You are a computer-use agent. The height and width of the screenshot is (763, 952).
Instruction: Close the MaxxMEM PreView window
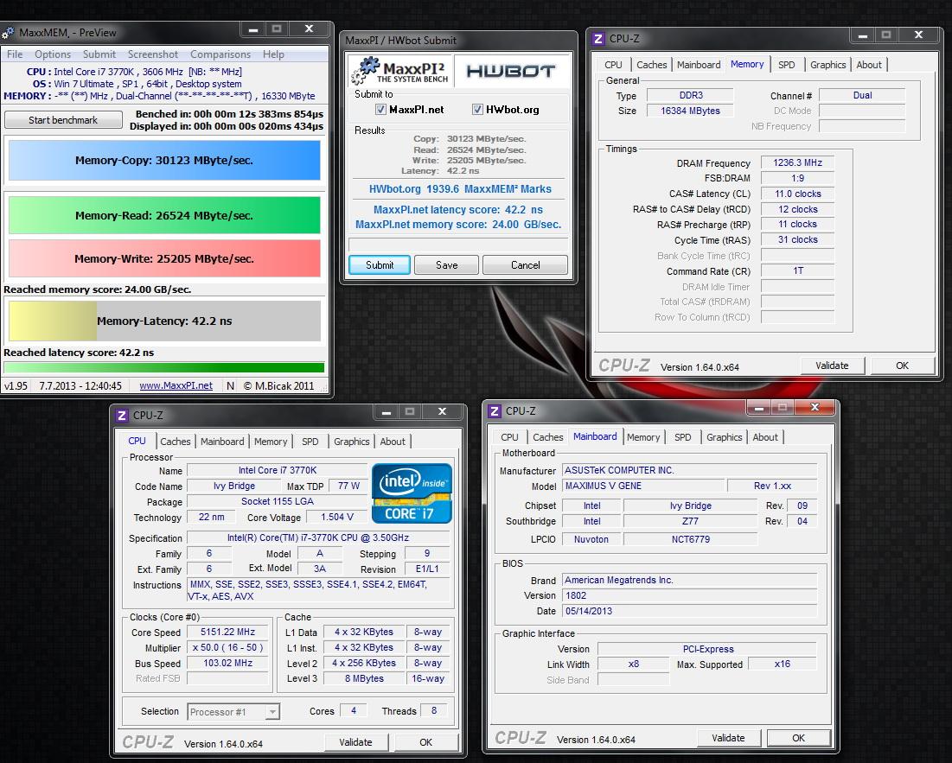coord(309,29)
